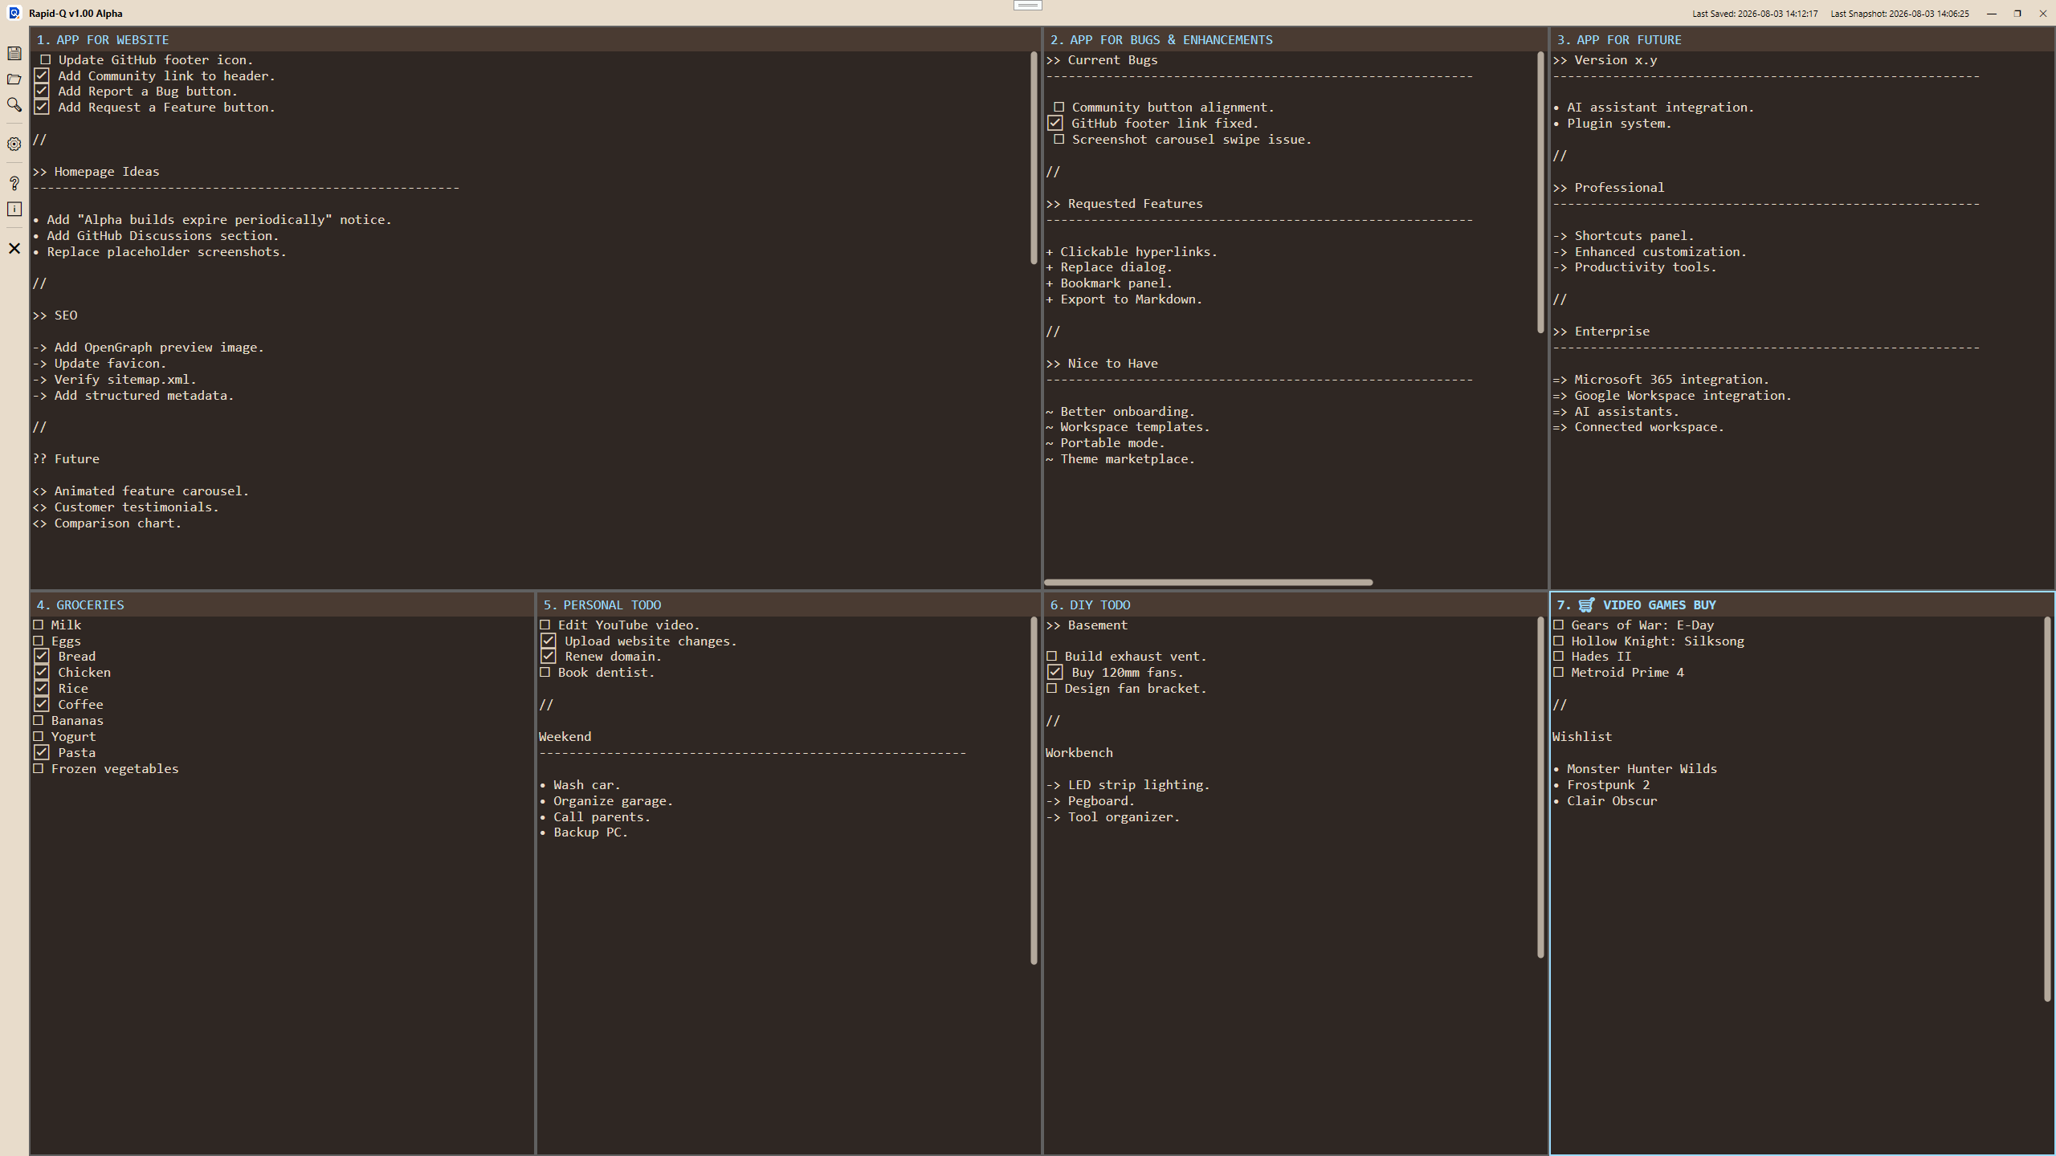Select '2. APP FOR BUGS & ENHANCEMENTS' panel title

pyautogui.click(x=1161, y=40)
